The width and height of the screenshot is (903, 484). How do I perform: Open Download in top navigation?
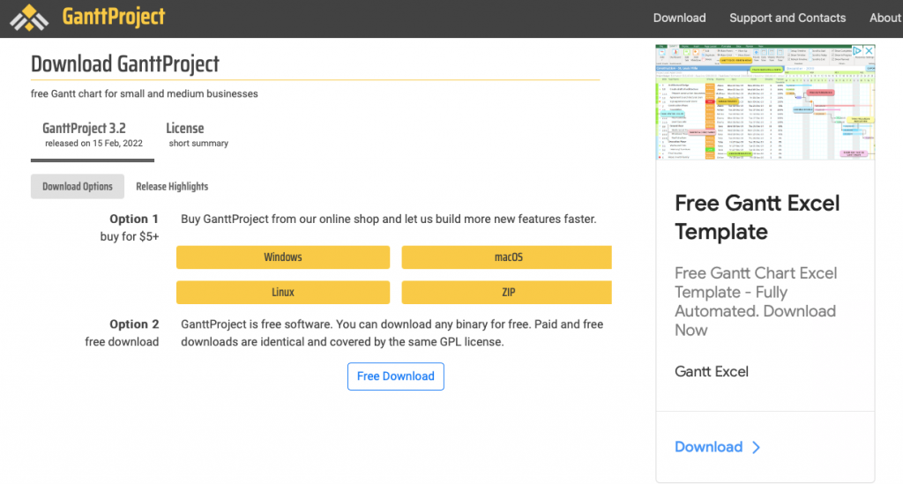pyautogui.click(x=679, y=18)
